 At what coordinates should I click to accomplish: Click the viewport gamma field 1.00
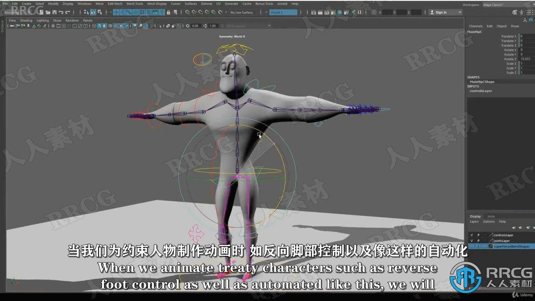pyautogui.click(x=213, y=26)
